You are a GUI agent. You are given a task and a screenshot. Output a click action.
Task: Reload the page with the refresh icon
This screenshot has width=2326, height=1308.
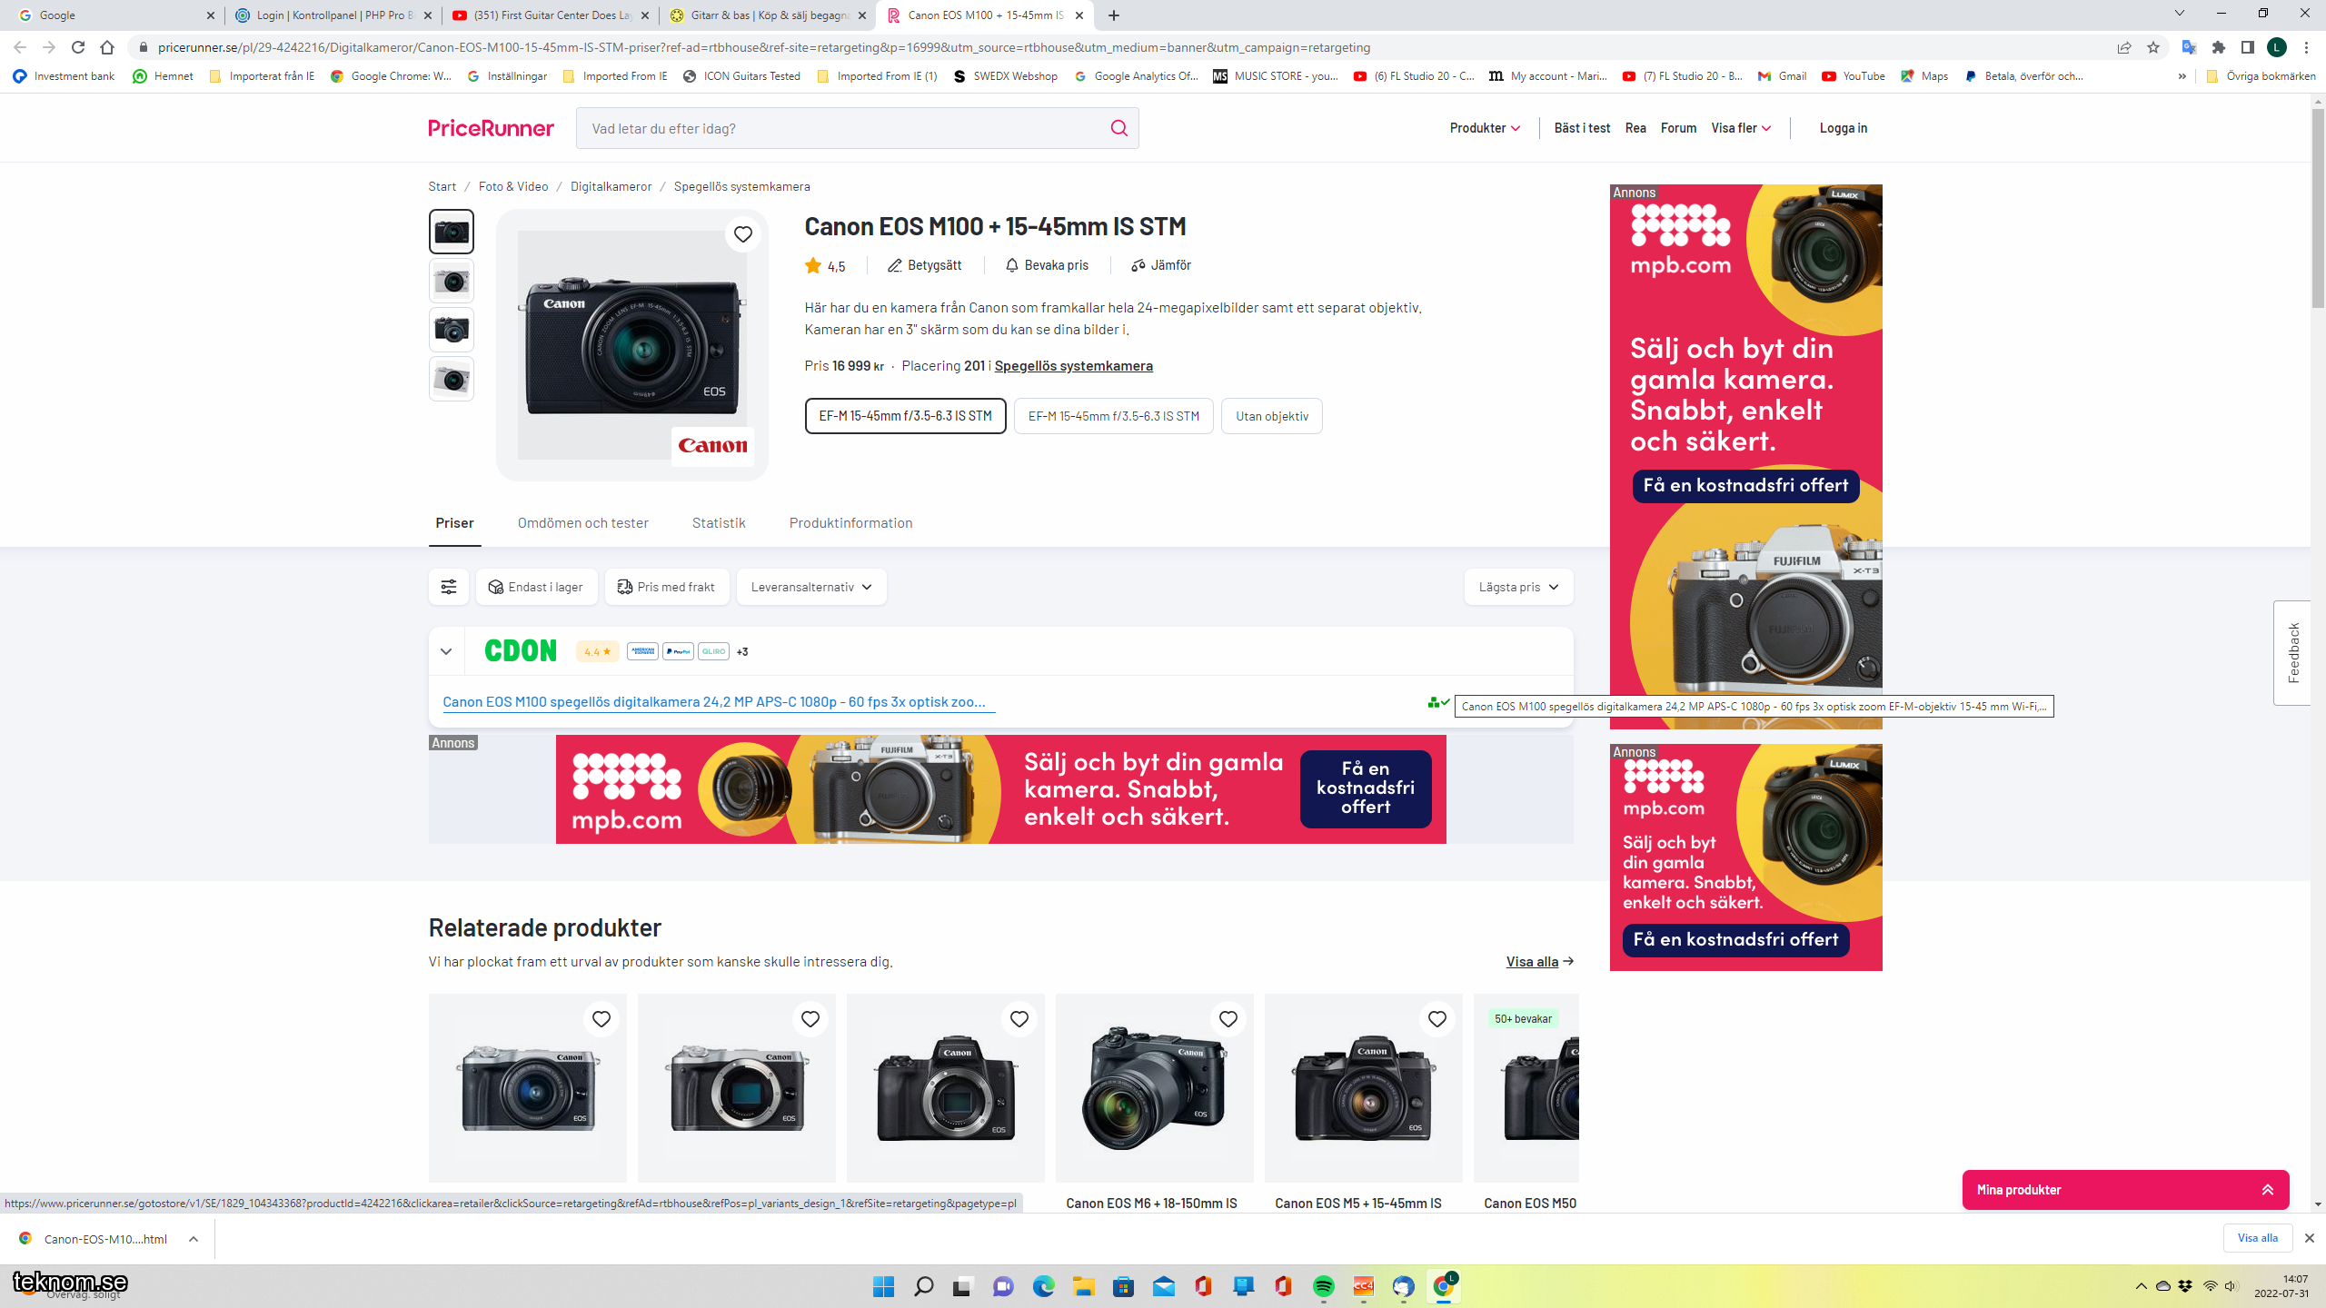click(78, 47)
